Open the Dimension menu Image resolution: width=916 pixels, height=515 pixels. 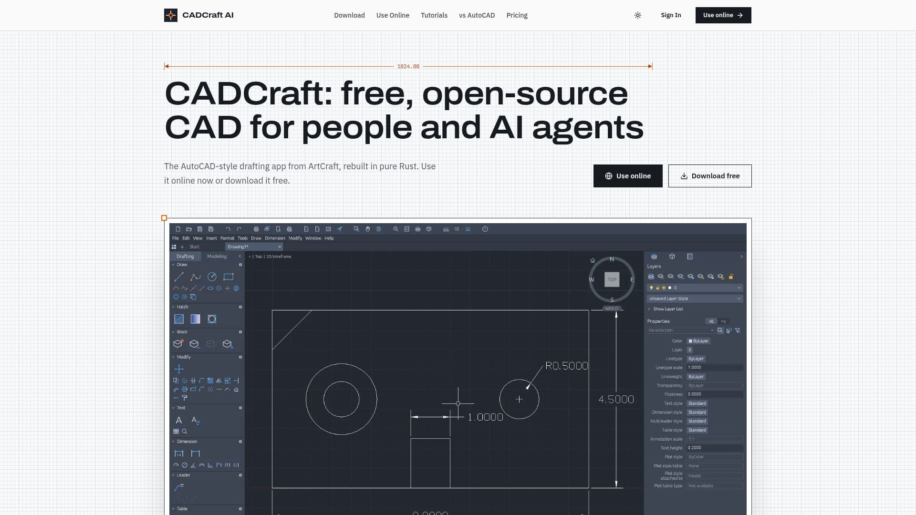(275, 238)
